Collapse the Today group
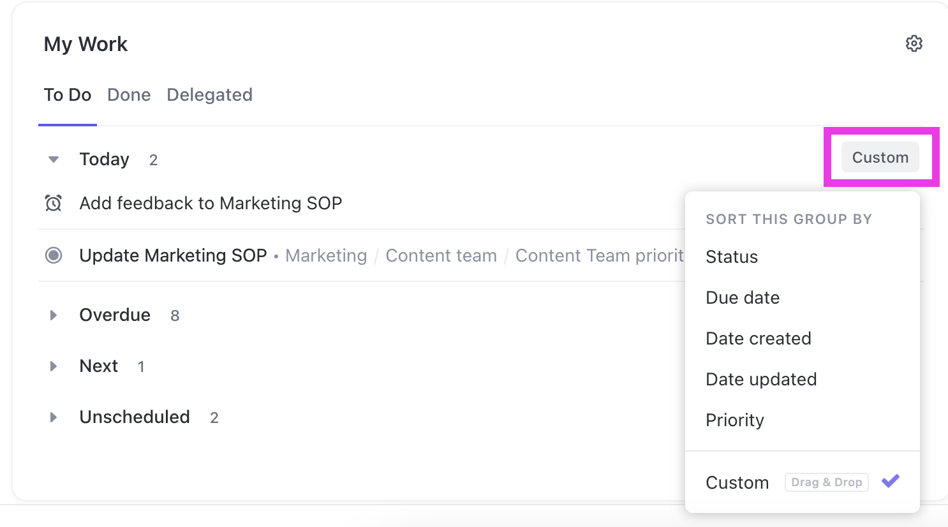Viewport: 948px width, 527px height. coord(54,160)
